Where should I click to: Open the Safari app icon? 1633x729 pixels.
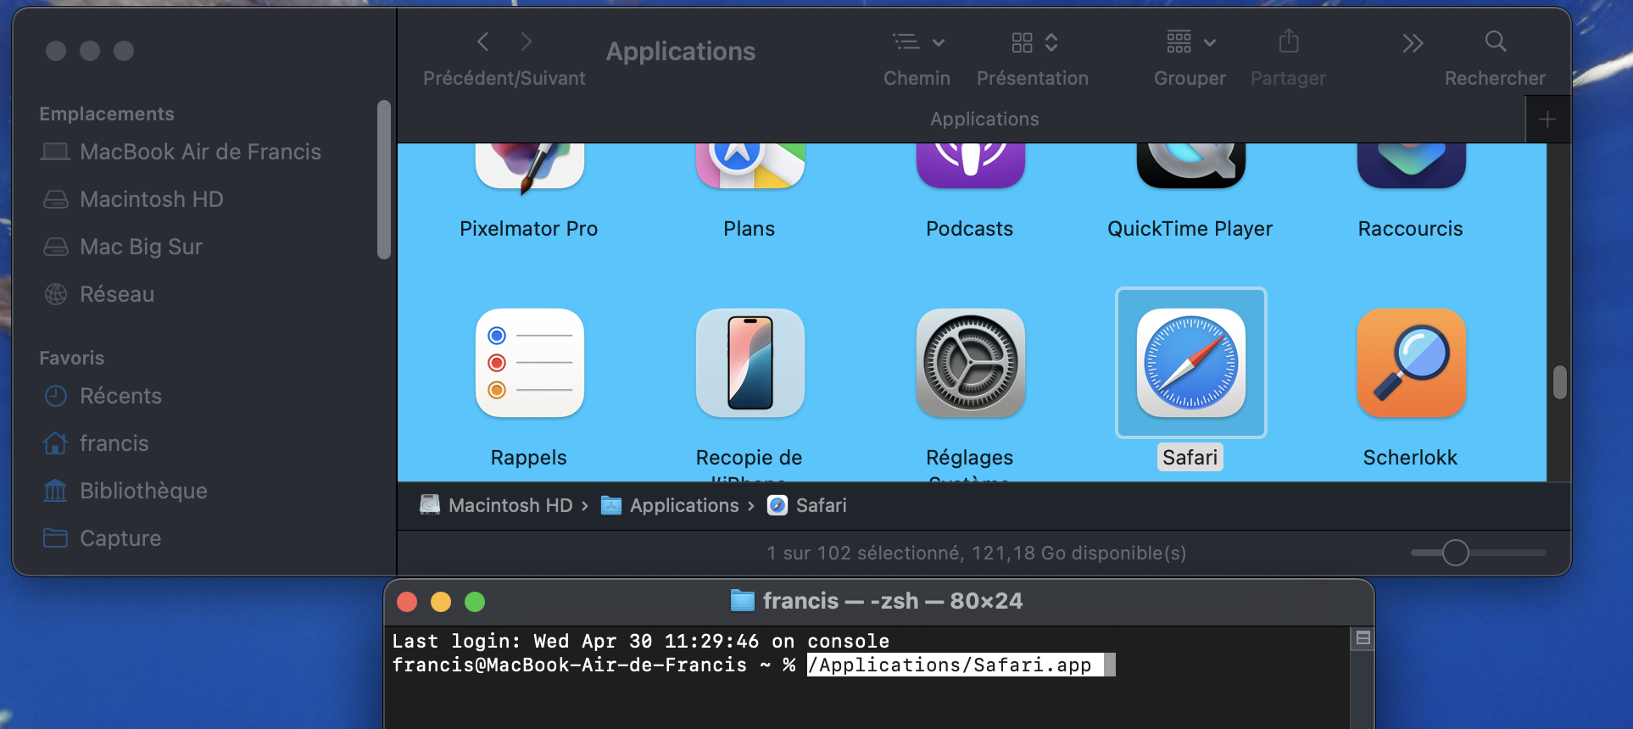tap(1190, 363)
